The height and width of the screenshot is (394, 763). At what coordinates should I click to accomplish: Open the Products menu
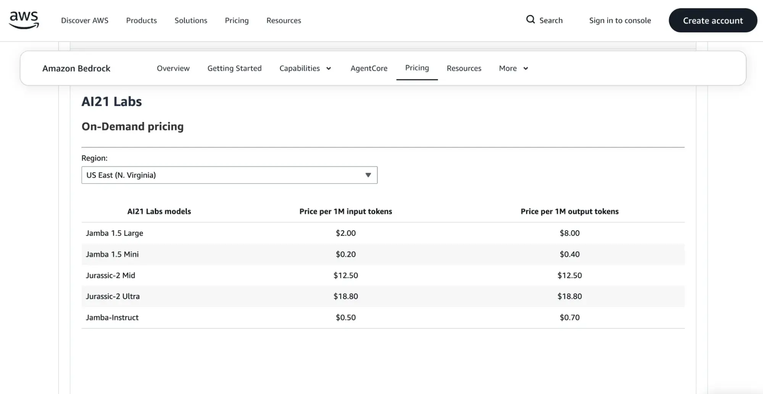click(141, 20)
